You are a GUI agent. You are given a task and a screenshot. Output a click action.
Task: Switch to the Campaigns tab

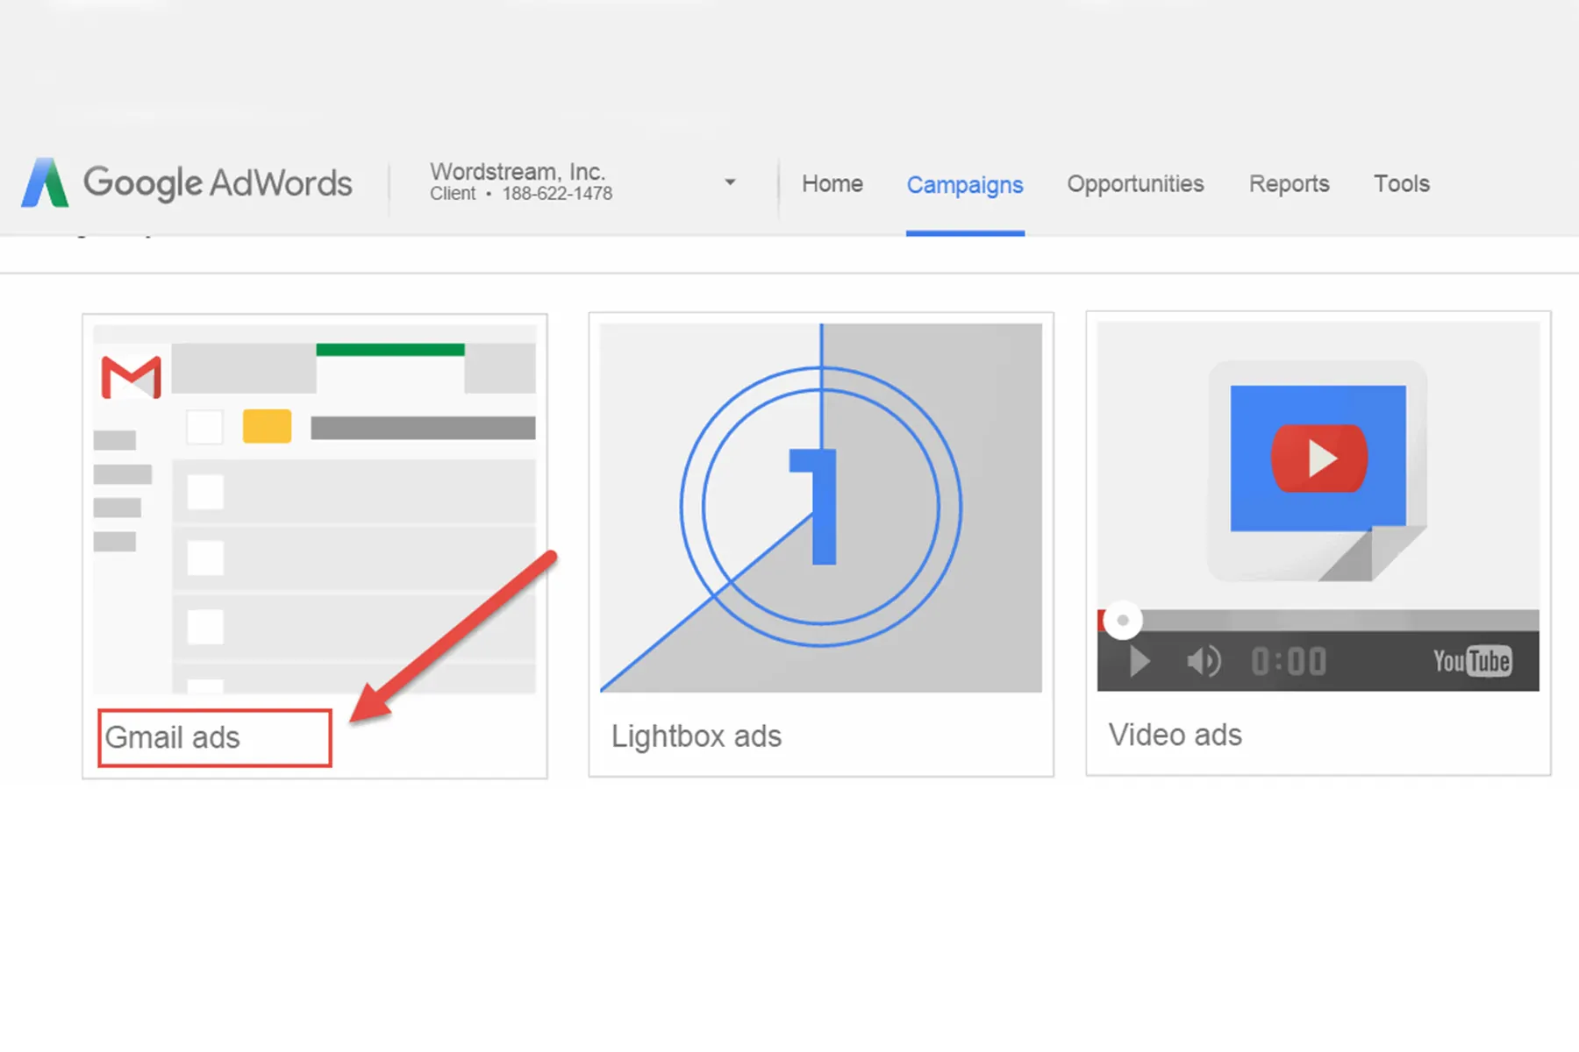click(x=964, y=185)
